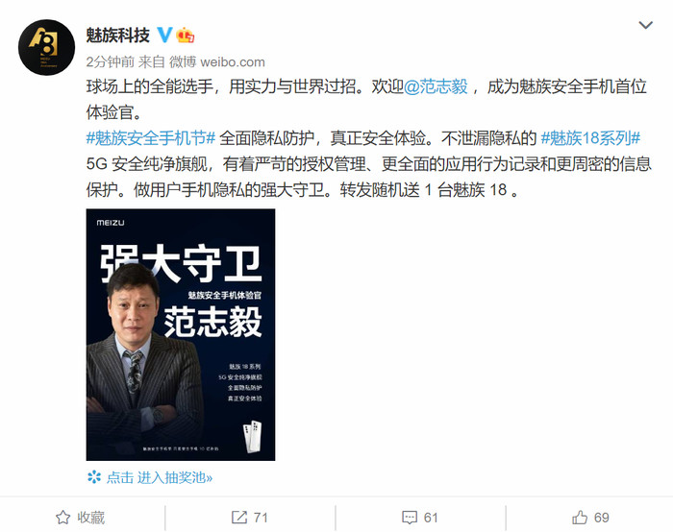Click 点击进入抽奖池 lottery link
The height and width of the screenshot is (532, 673).
[160, 477]
